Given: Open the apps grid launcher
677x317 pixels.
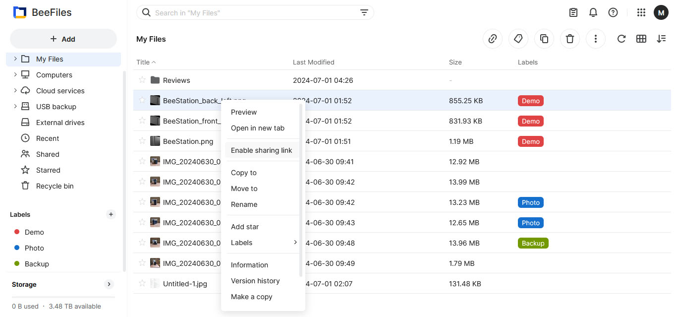Looking at the screenshot, I should [641, 13].
